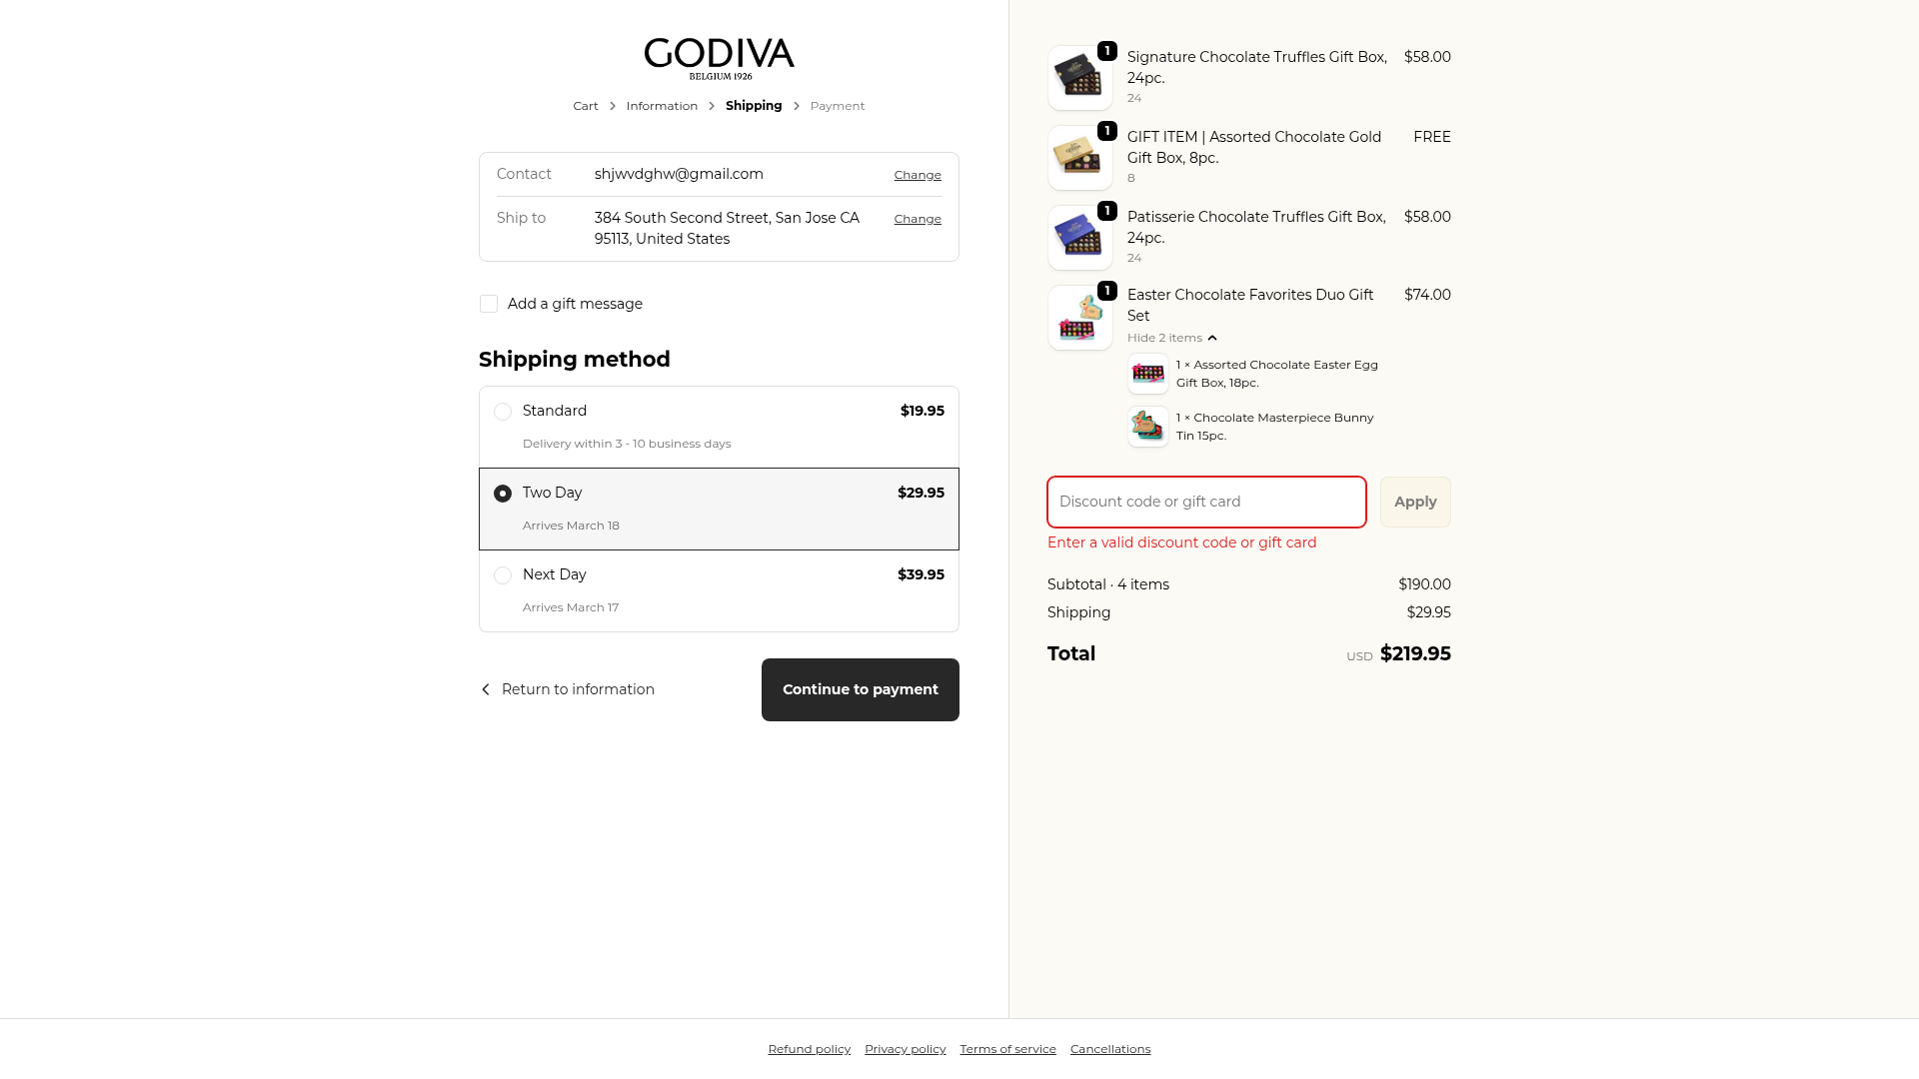The image size is (1919, 1079).
Task: Change the contact email address
Action: [x=918, y=175]
